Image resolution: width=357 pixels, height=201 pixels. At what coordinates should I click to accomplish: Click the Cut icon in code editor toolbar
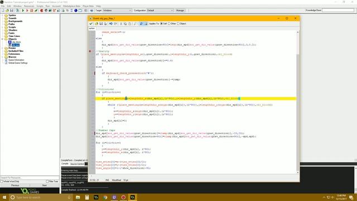121,23
